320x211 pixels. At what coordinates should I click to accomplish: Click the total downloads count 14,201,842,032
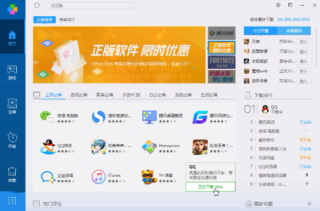(x=294, y=19)
